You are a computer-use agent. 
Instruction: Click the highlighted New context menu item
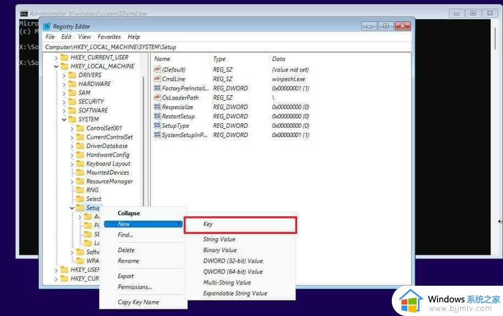(144, 224)
